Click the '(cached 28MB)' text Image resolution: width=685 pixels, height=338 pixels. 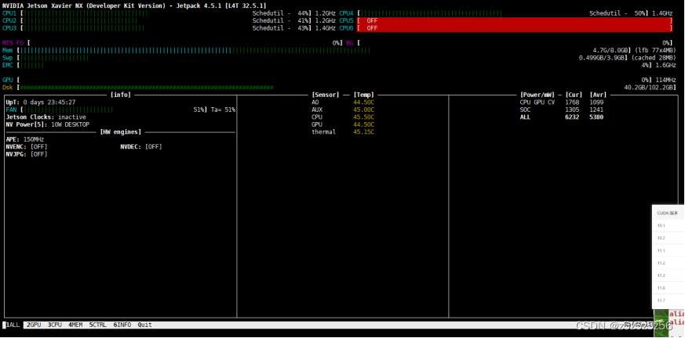click(653, 58)
